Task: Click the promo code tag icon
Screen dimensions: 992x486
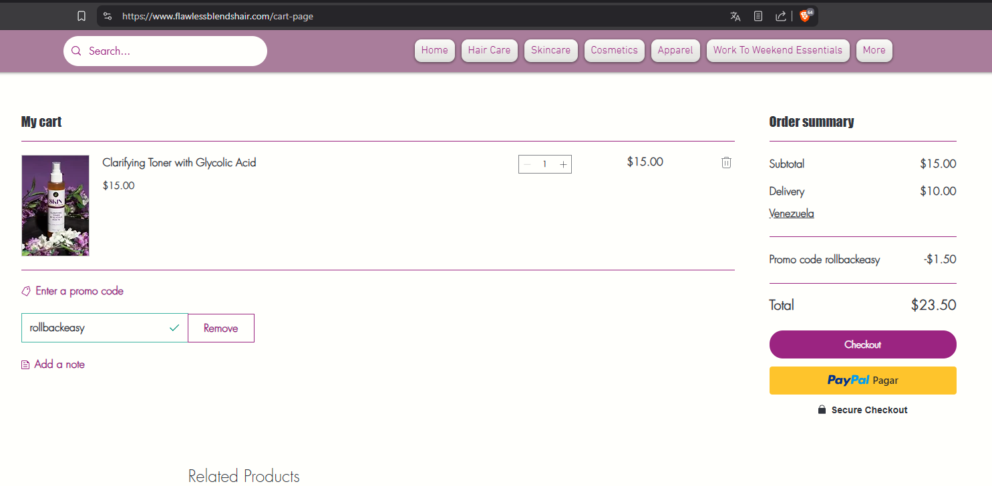Action: point(26,291)
